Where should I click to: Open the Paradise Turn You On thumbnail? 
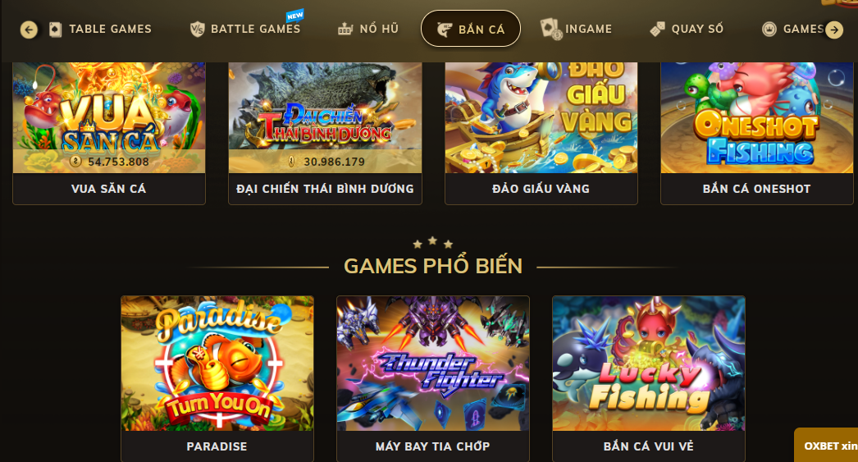[x=217, y=364]
